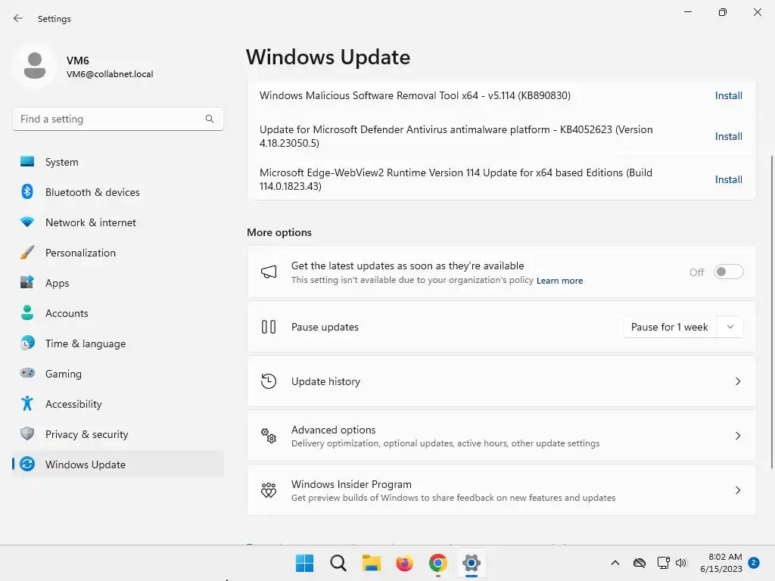Viewport: 775px width, 581px height.
Task: Select Privacy & security in sidebar
Action: [118, 433]
